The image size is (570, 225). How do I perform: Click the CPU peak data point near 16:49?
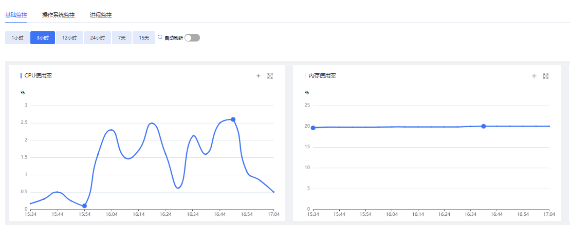[233, 119]
